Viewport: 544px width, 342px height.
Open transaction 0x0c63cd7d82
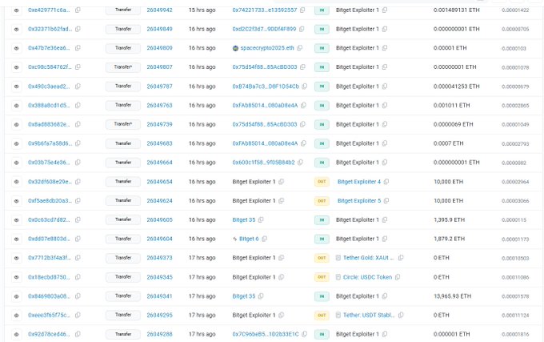pos(49,219)
